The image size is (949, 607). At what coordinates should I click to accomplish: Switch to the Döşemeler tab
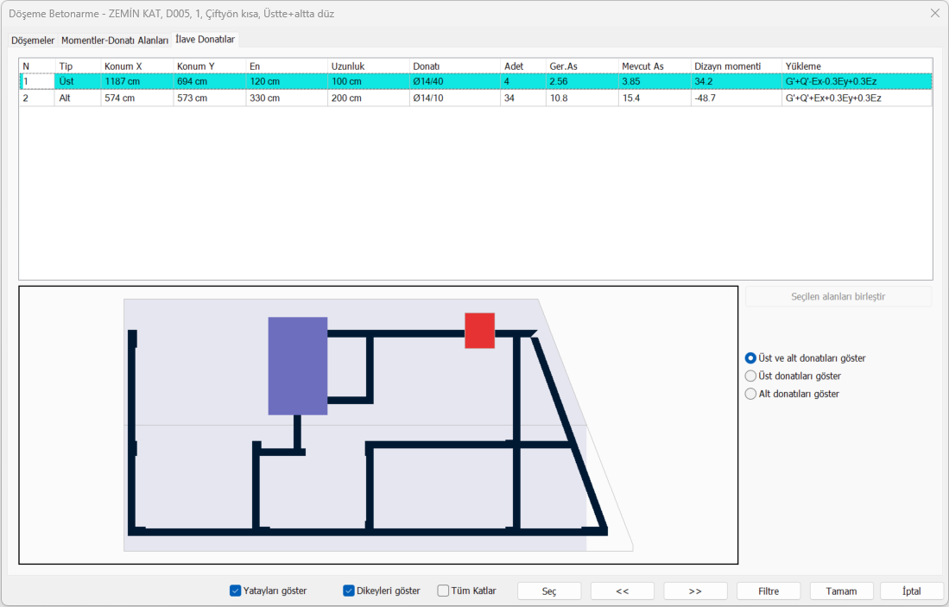[x=33, y=41]
